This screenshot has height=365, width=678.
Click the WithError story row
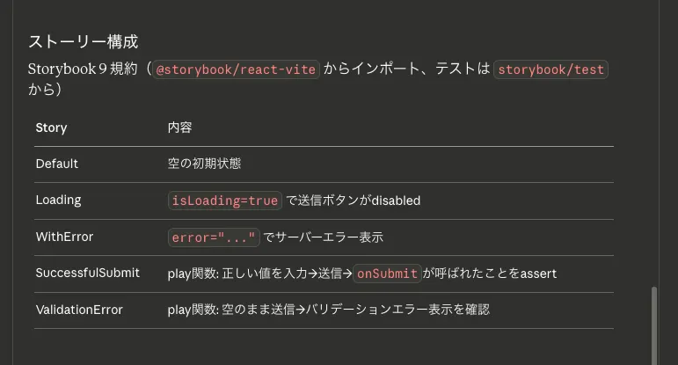coord(324,237)
